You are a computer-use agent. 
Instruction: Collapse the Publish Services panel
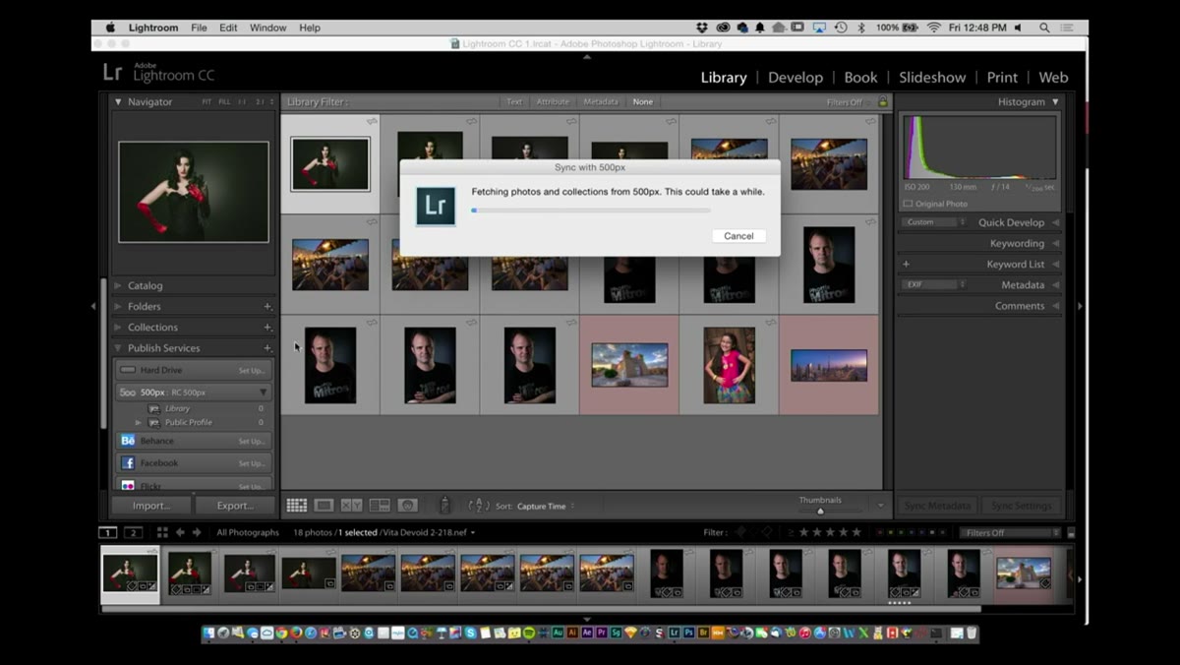[x=118, y=348]
